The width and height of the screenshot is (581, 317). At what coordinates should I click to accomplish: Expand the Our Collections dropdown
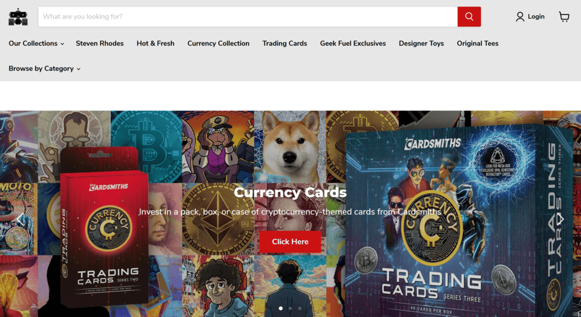[x=36, y=44]
